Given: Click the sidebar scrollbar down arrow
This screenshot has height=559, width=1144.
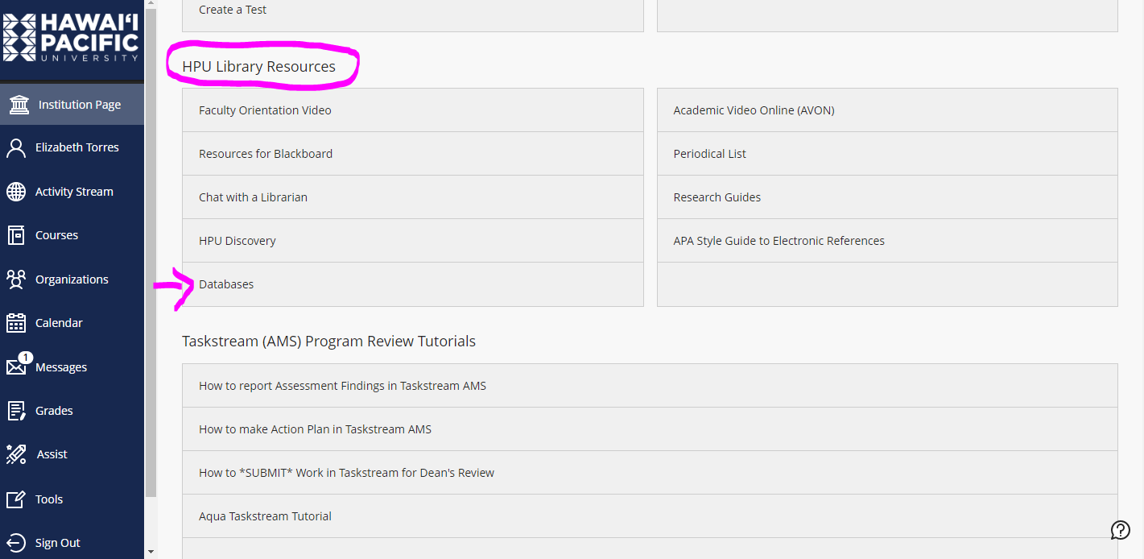Looking at the screenshot, I should click(151, 552).
